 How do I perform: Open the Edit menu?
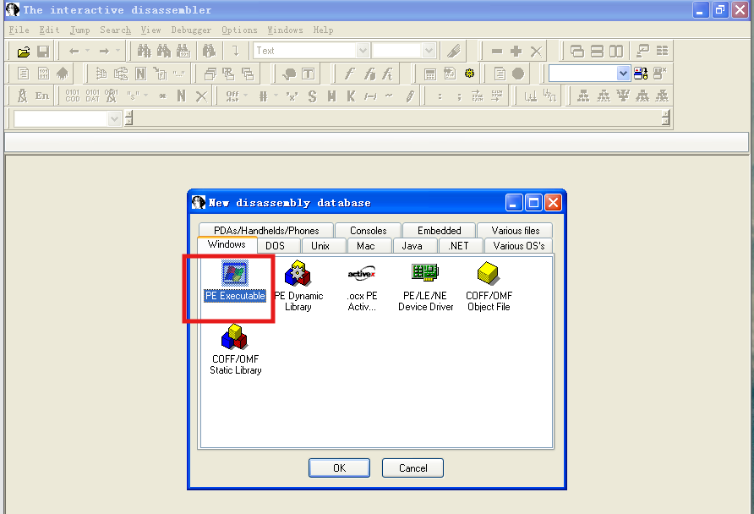point(50,30)
